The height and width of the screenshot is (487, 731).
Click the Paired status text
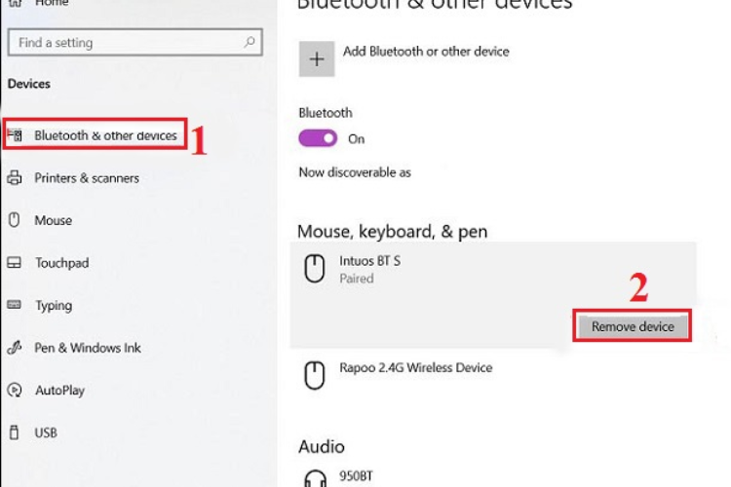(357, 279)
